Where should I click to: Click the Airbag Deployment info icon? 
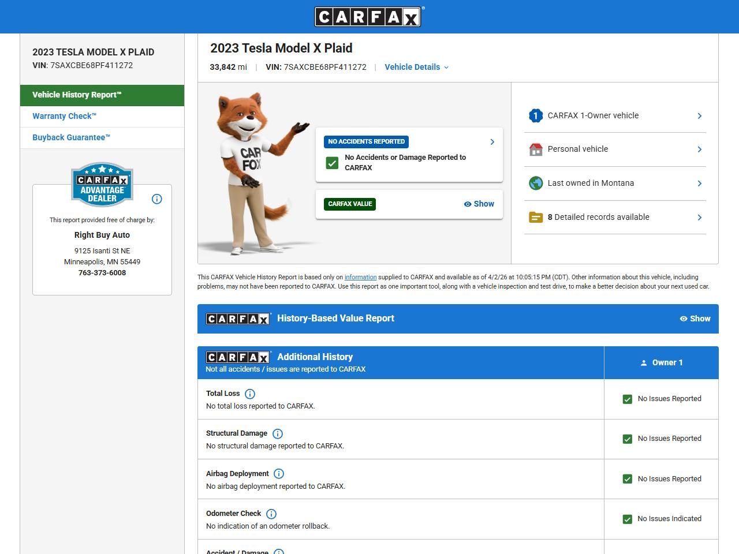point(279,474)
